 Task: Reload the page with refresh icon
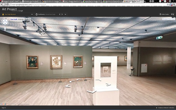pyautogui.click(x=8, y=4)
